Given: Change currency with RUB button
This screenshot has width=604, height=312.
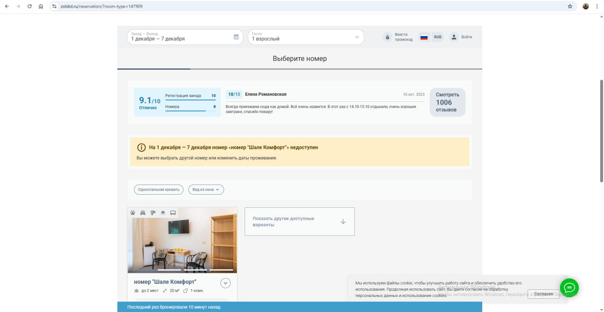Looking at the screenshot, I should [437, 37].
